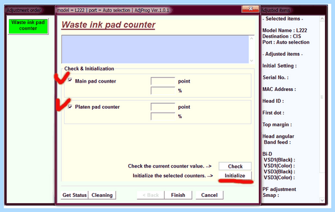Click 'Bi-D' entry
The height and width of the screenshot is (212, 335).
[267, 154]
